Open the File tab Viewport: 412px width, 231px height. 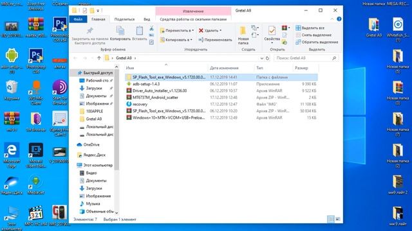78,19
